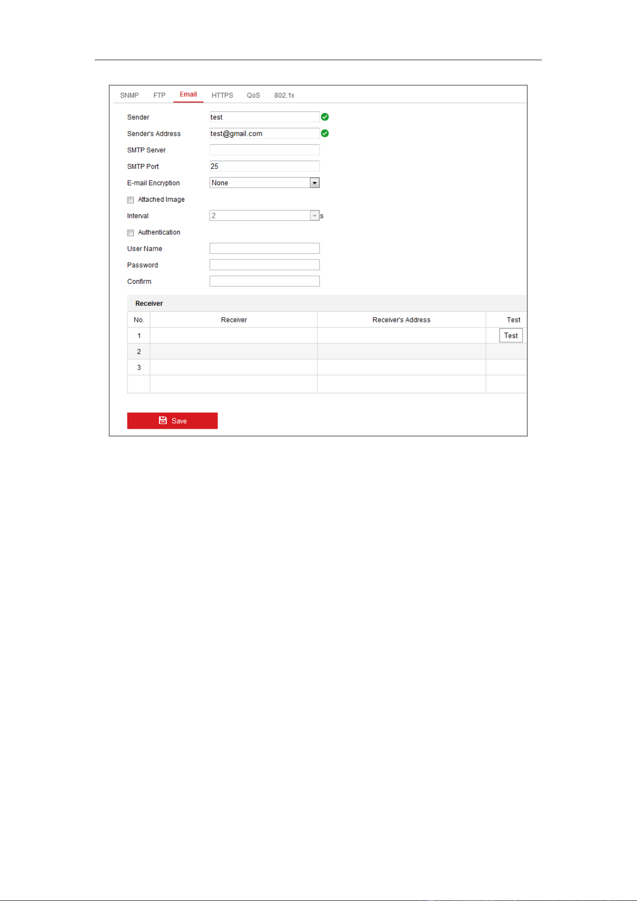Select the Receiver's Address cell in row 1

click(402, 335)
